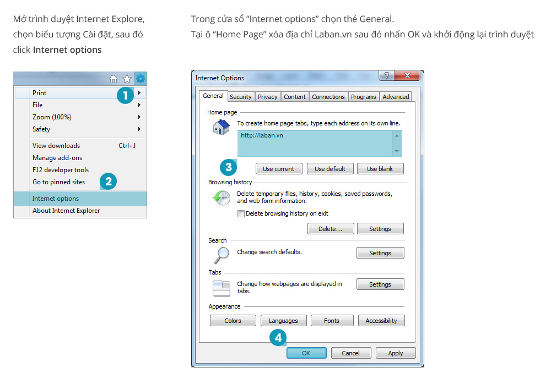Image resolution: width=551 pixels, height=368 pixels.
Task: Click the Tabs section window icon
Action: 222,288
